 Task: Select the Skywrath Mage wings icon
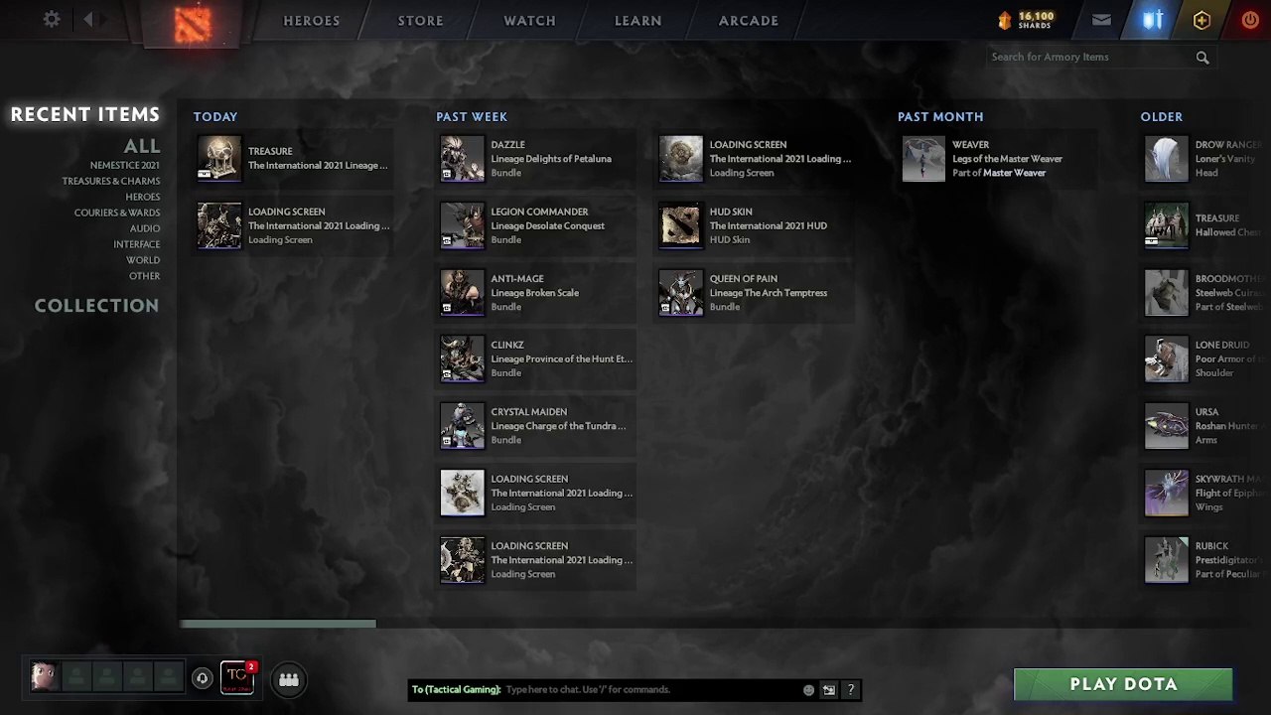tap(1167, 493)
